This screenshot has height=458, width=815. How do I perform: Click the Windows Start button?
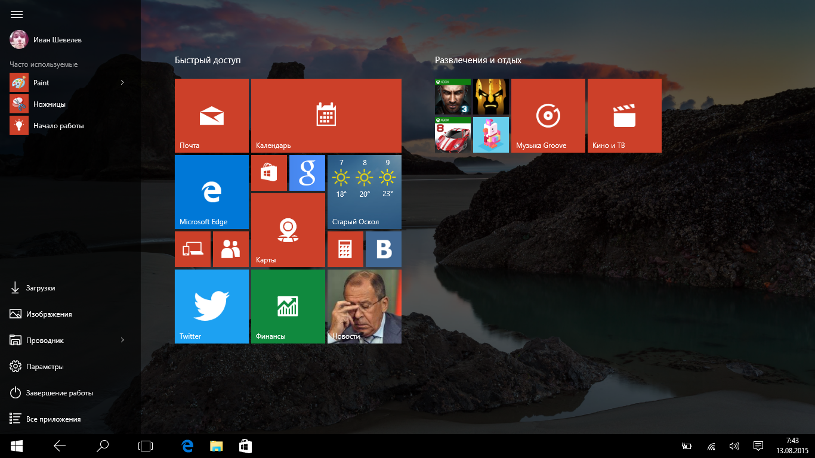[16, 446]
